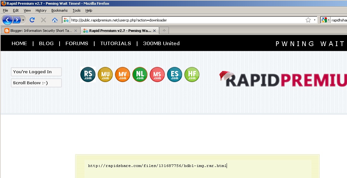The height and width of the screenshot is (178, 347).
Task: Click the site favicon in the address bar
Action: pos(66,20)
